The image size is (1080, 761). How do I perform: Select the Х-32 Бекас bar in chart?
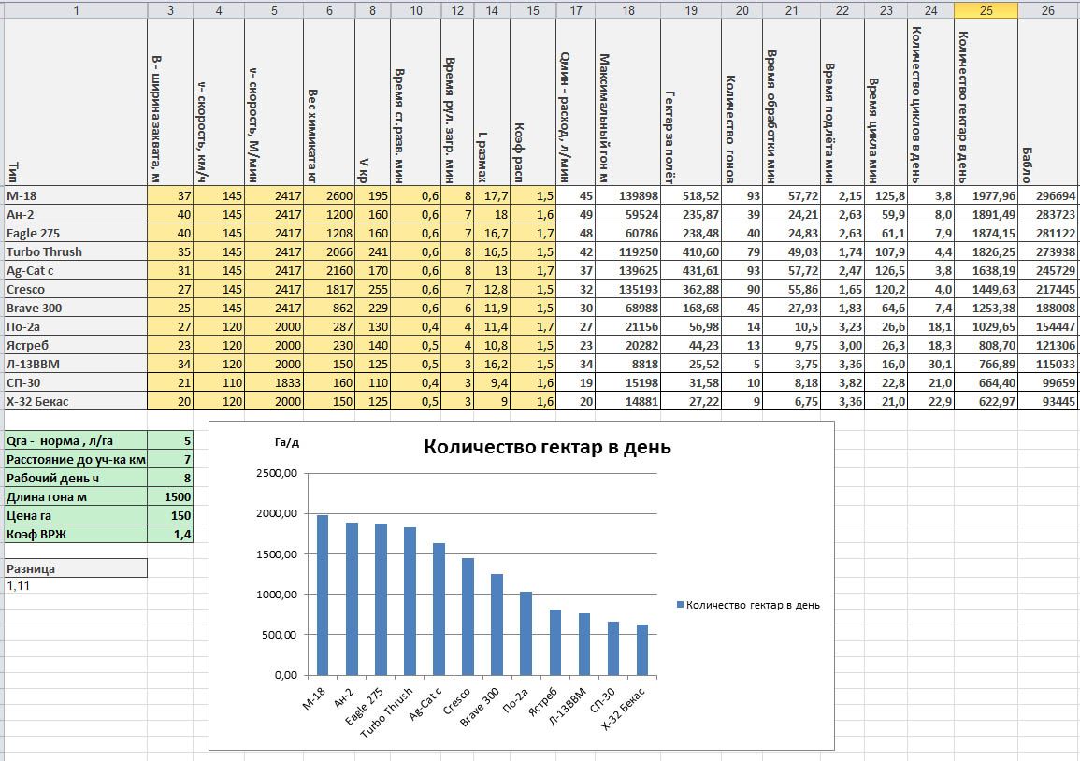642,650
